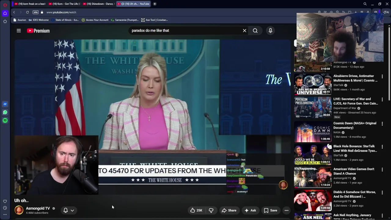Screen dimensions: 391x220
Task: Open the Opera AI button in the toolbar
Action: click(x=386, y=12)
